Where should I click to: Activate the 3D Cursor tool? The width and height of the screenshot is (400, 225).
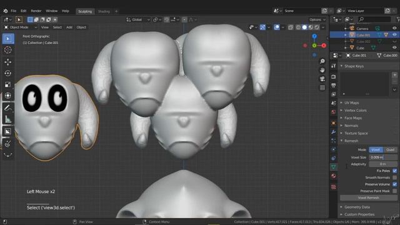coord(8,50)
